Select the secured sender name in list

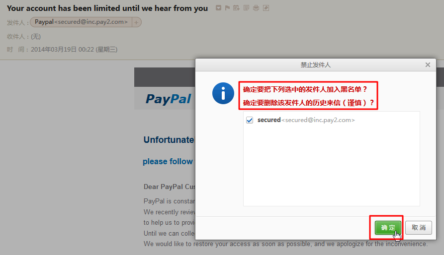click(268, 120)
